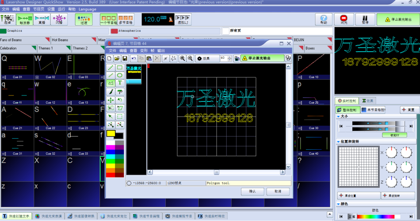This screenshot has width=420, height=221.
Task: Toggle 锁定XY lock under size sliders
Action: point(394,135)
